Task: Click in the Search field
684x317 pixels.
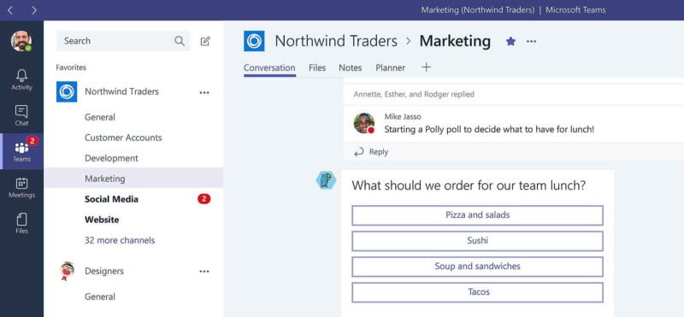Action: (x=123, y=41)
